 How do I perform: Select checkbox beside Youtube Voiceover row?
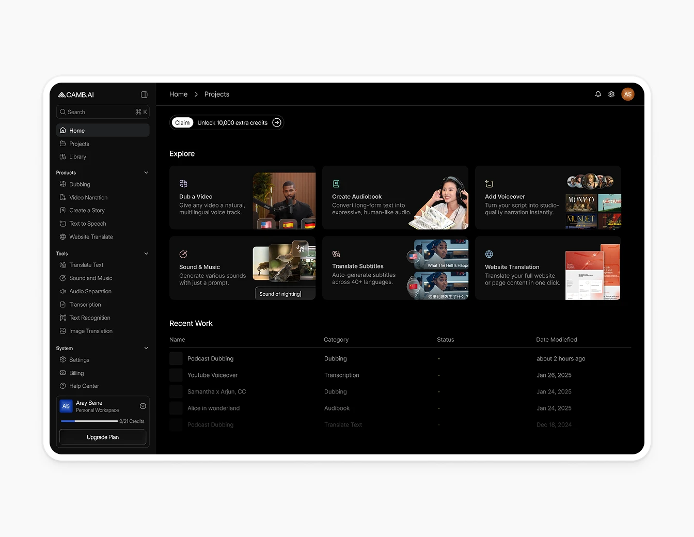pyautogui.click(x=176, y=375)
